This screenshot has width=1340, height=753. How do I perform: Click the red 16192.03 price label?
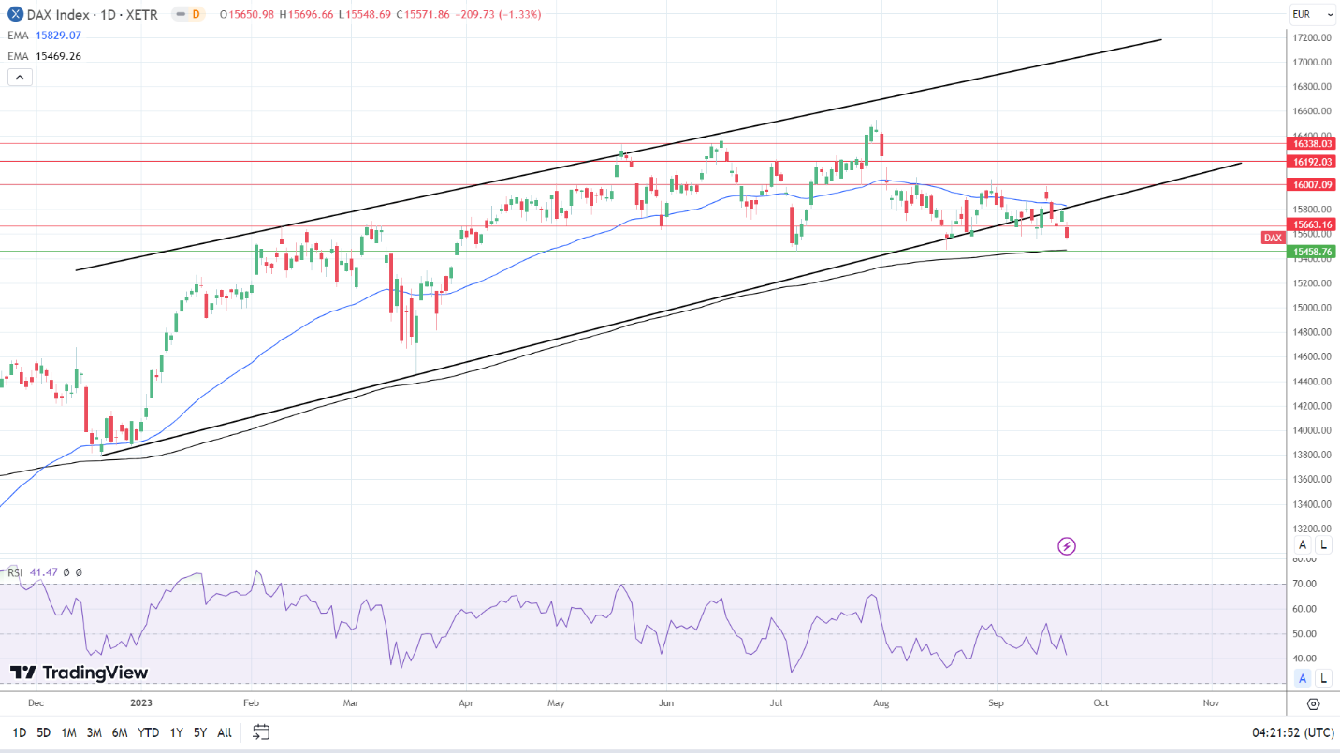(1312, 162)
